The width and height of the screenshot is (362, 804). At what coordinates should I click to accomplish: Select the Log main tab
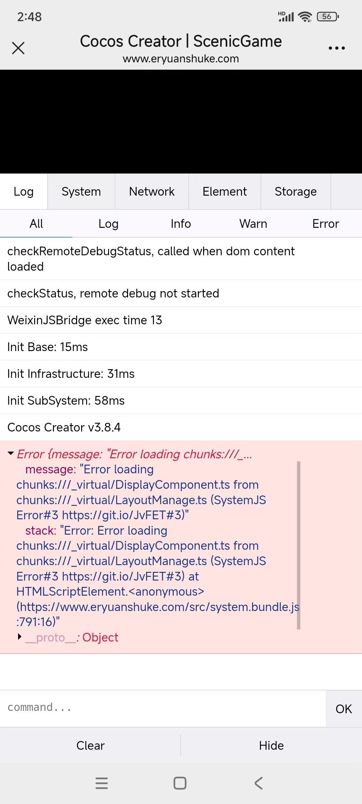[23, 192]
